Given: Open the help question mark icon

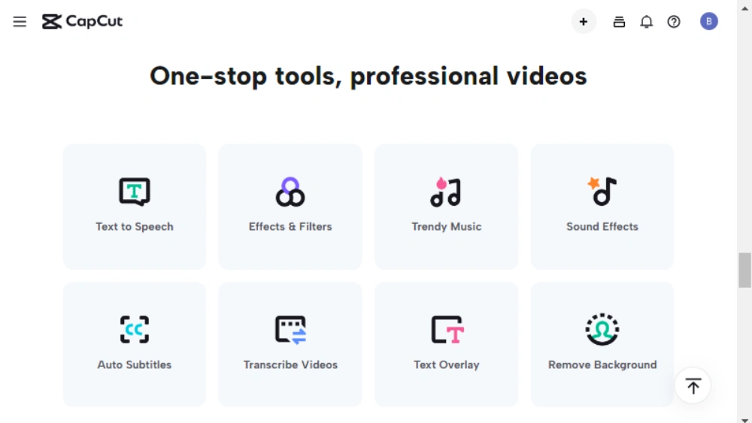Looking at the screenshot, I should tap(674, 22).
